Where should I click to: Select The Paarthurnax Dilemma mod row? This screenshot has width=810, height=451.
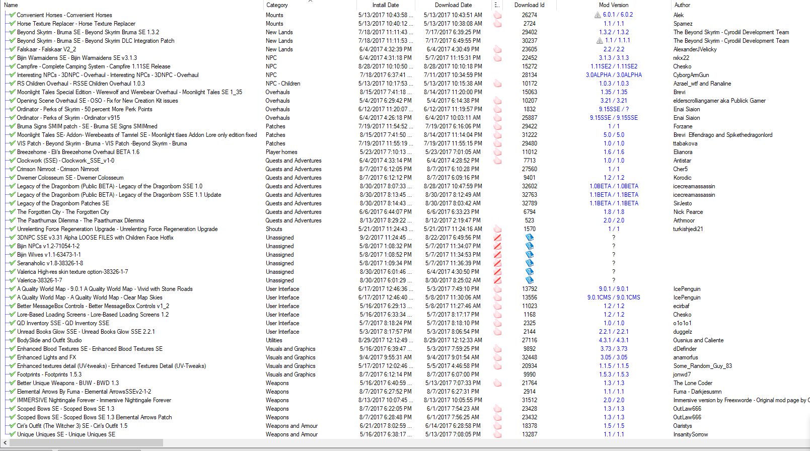click(405, 220)
